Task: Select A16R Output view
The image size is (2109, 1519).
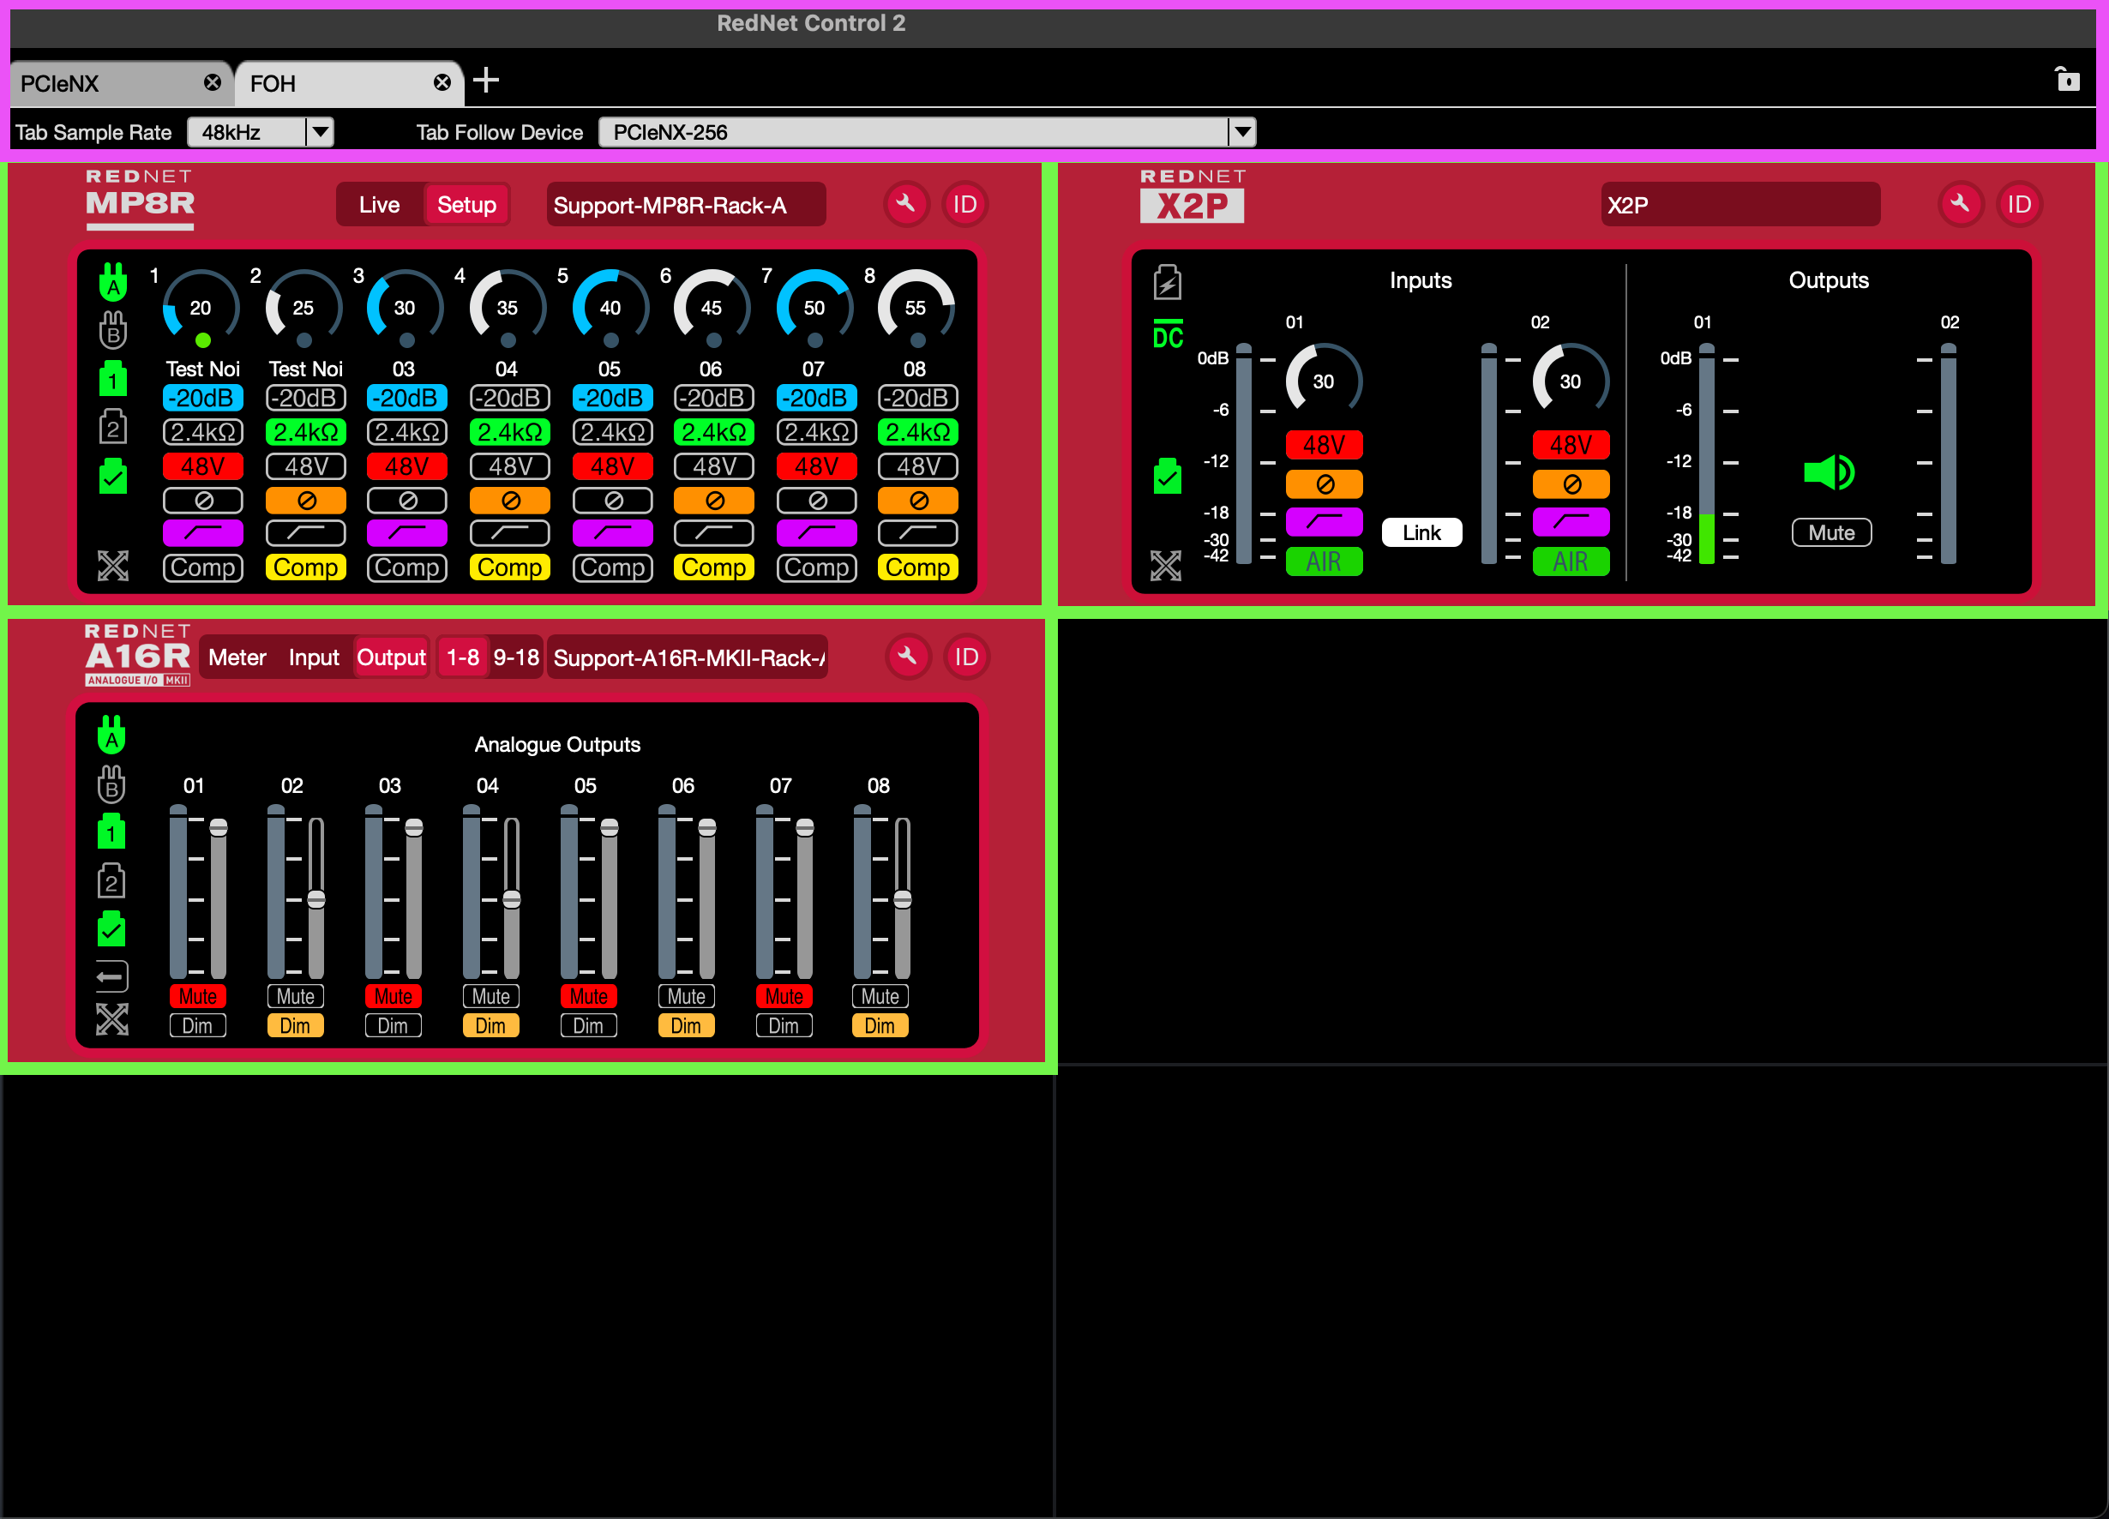Action: coord(392,657)
